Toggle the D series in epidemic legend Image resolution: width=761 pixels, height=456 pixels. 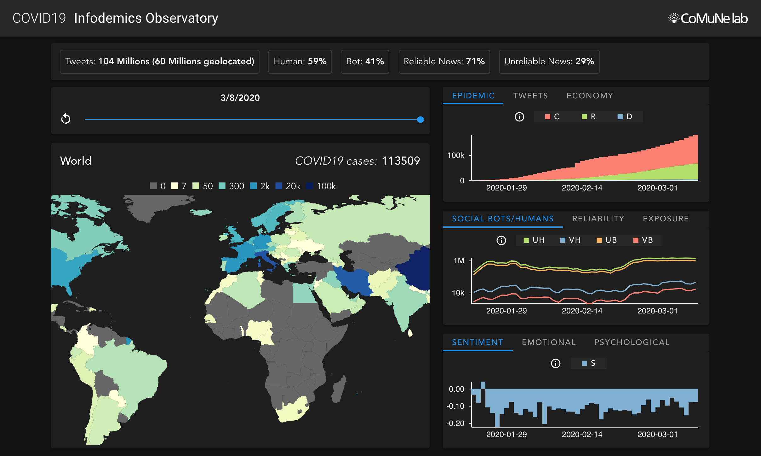[625, 117]
